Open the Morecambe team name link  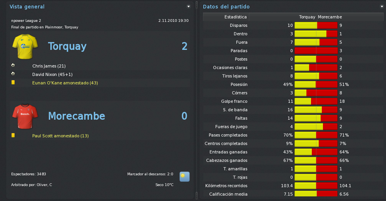[77, 116]
